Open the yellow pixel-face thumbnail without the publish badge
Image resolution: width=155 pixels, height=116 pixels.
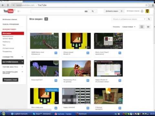[x=76, y=41]
